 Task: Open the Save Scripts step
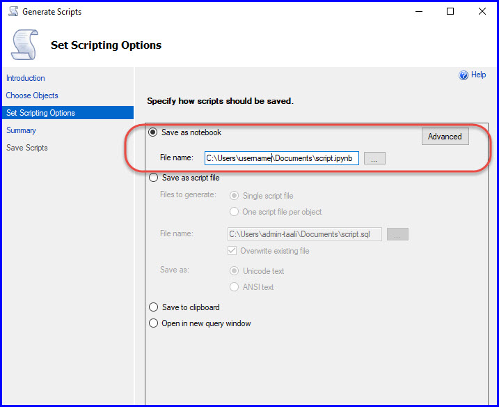pyautogui.click(x=27, y=148)
